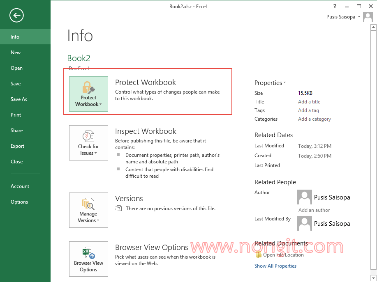This screenshot has width=377, height=282.
Task: Click the Add a title field
Action: pyautogui.click(x=309, y=102)
